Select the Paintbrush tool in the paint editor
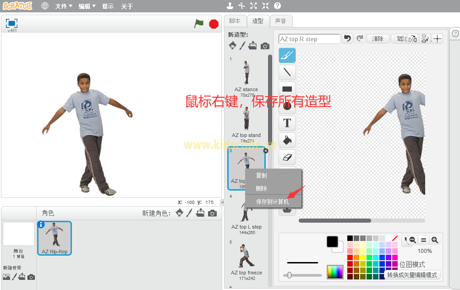This screenshot has width=460, height=290. (286, 55)
